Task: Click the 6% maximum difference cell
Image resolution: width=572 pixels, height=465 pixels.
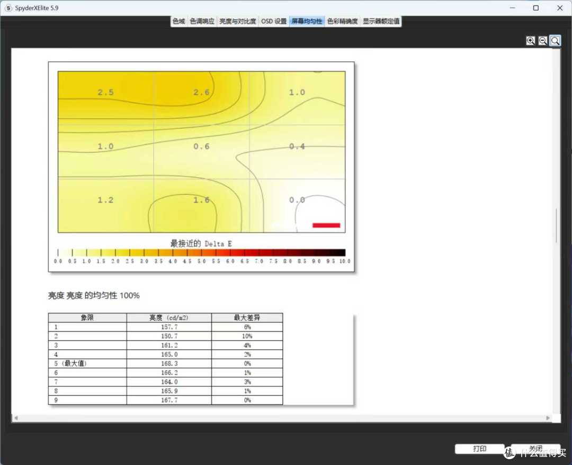Action: coord(247,327)
